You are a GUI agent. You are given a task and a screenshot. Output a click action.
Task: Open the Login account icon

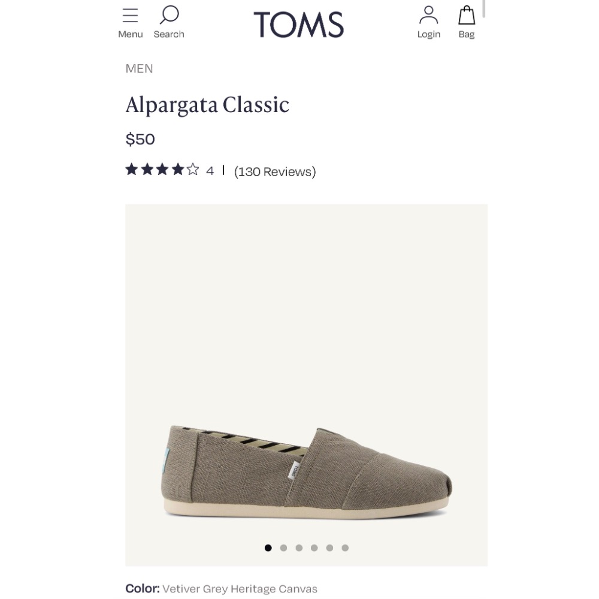428,15
